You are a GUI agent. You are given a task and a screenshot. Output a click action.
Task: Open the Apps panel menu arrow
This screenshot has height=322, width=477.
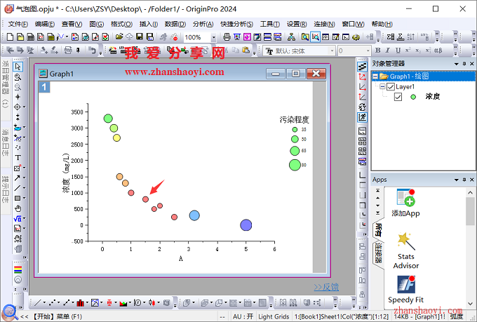point(457,180)
